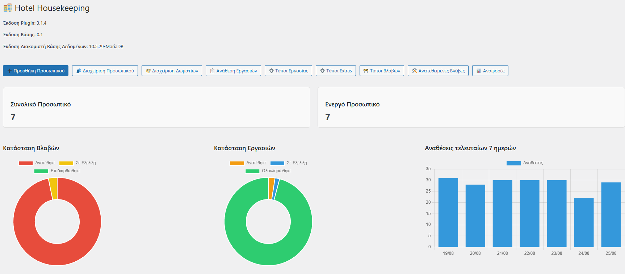The image size is (625, 274).
Task: Open the Αναφορές reports page
Action: click(x=490, y=71)
